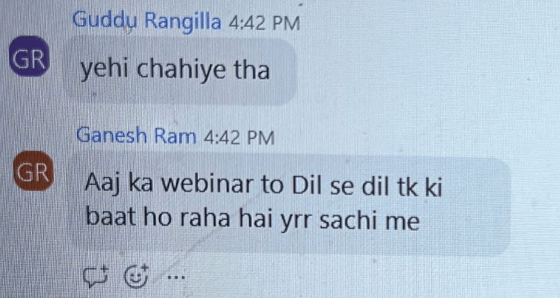Click Guddu Rangilla's purple GR avatar
560x298 pixels.
(x=29, y=56)
